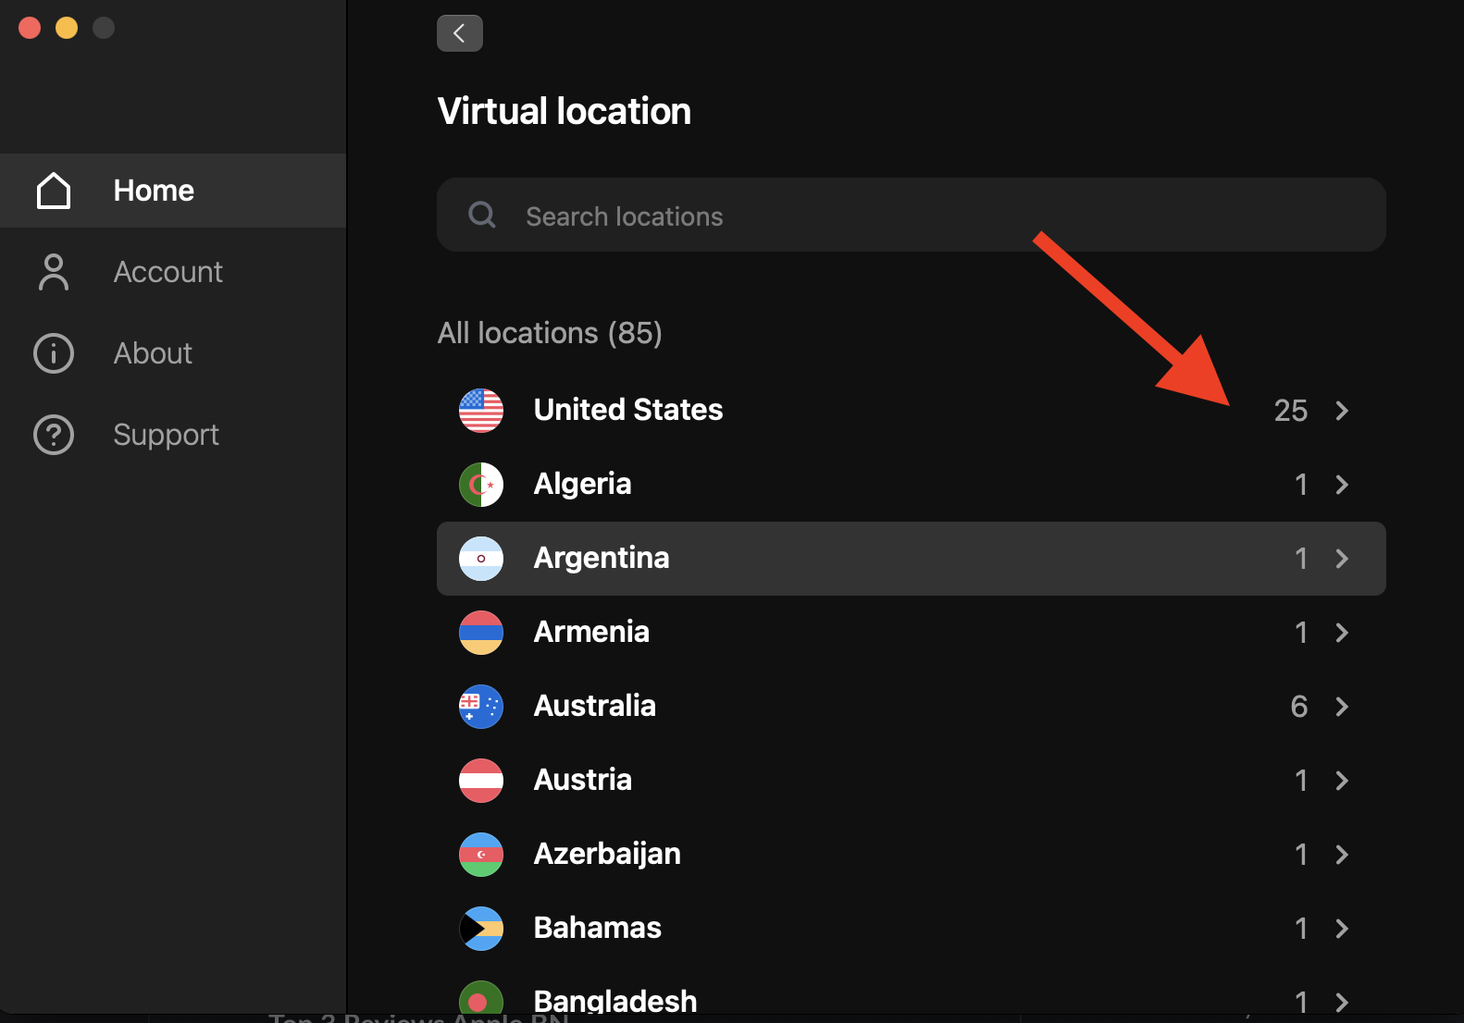Image resolution: width=1464 pixels, height=1023 pixels.
Task: Click the Home house icon
Action: (x=54, y=191)
